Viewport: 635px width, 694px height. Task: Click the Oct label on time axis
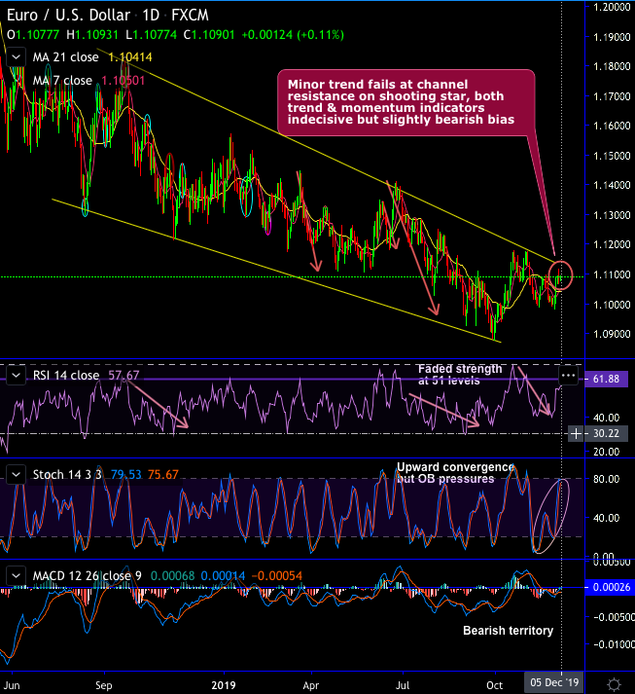[x=494, y=685]
